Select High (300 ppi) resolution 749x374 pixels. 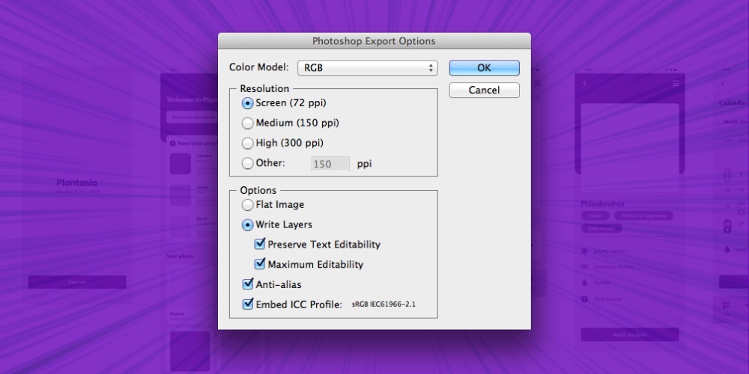coord(248,144)
